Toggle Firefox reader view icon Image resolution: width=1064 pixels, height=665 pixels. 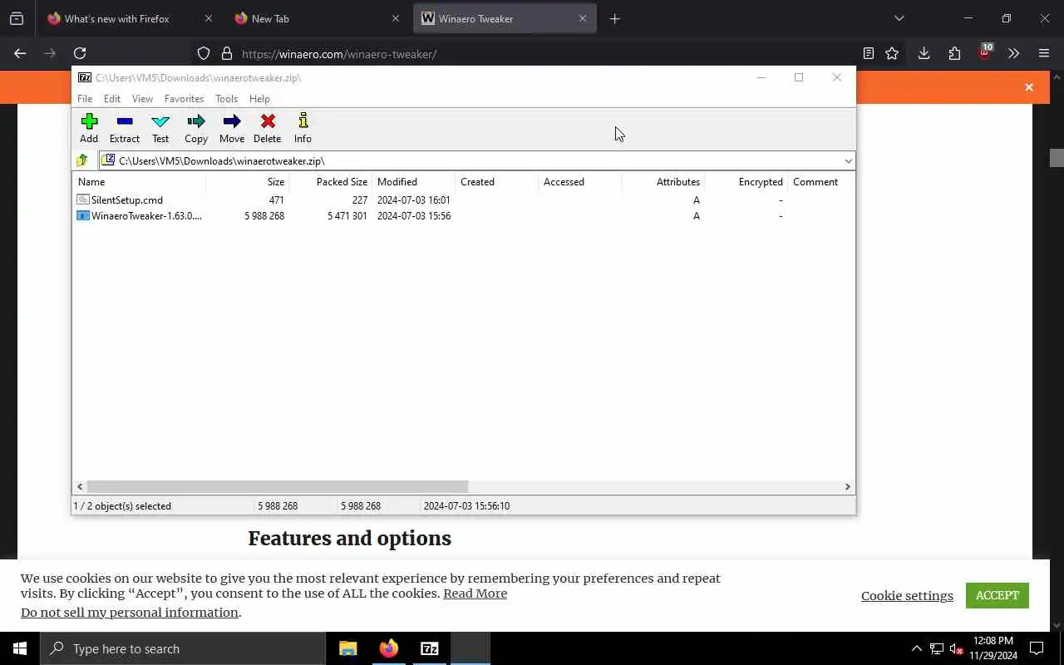(x=869, y=53)
